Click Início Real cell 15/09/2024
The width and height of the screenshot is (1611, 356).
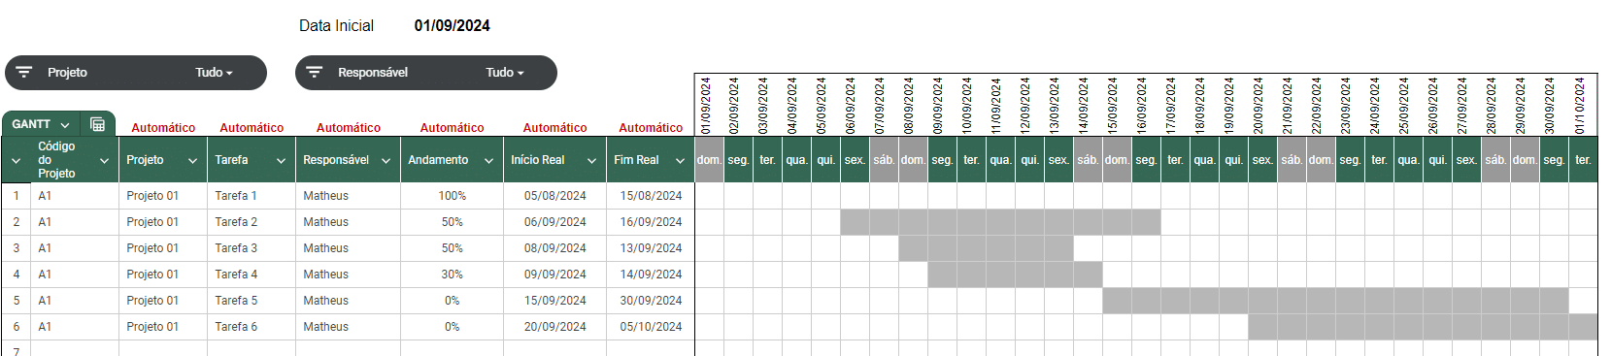pyautogui.click(x=554, y=301)
